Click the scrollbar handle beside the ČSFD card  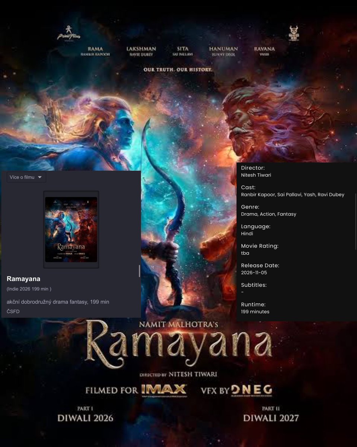click(140, 271)
